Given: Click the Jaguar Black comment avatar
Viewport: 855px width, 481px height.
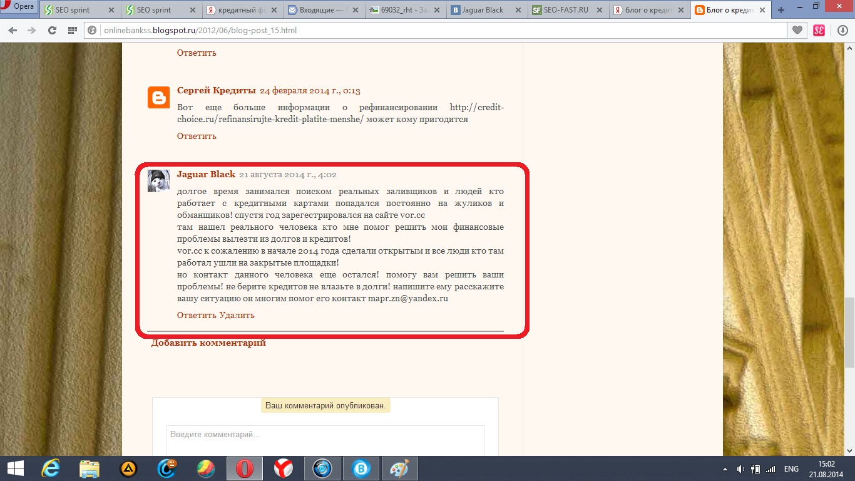Looking at the screenshot, I should 158,180.
